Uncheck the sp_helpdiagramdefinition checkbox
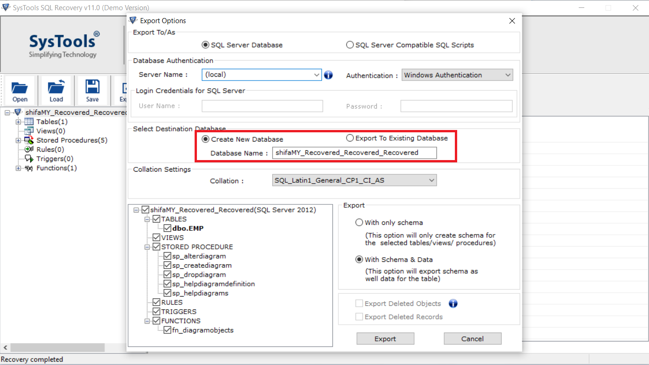The height and width of the screenshot is (365, 649). pos(168,284)
